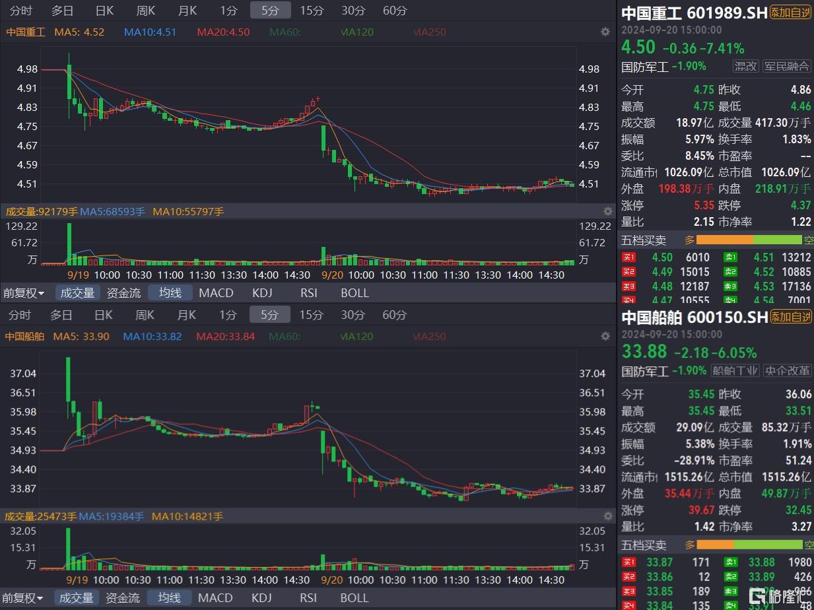Click buy-sell ratio bar in 中国重工 五档买卖
The height and width of the screenshot is (610, 814).
(x=749, y=240)
